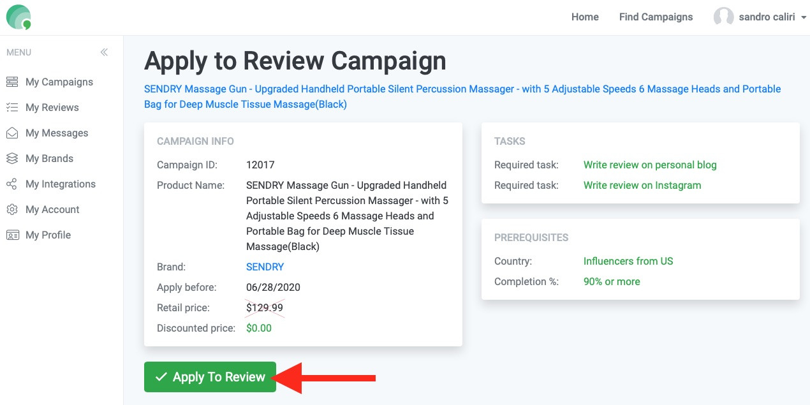Open the SENDRY Massage Gun product title link
Image resolution: width=810 pixels, height=405 pixels.
click(462, 96)
